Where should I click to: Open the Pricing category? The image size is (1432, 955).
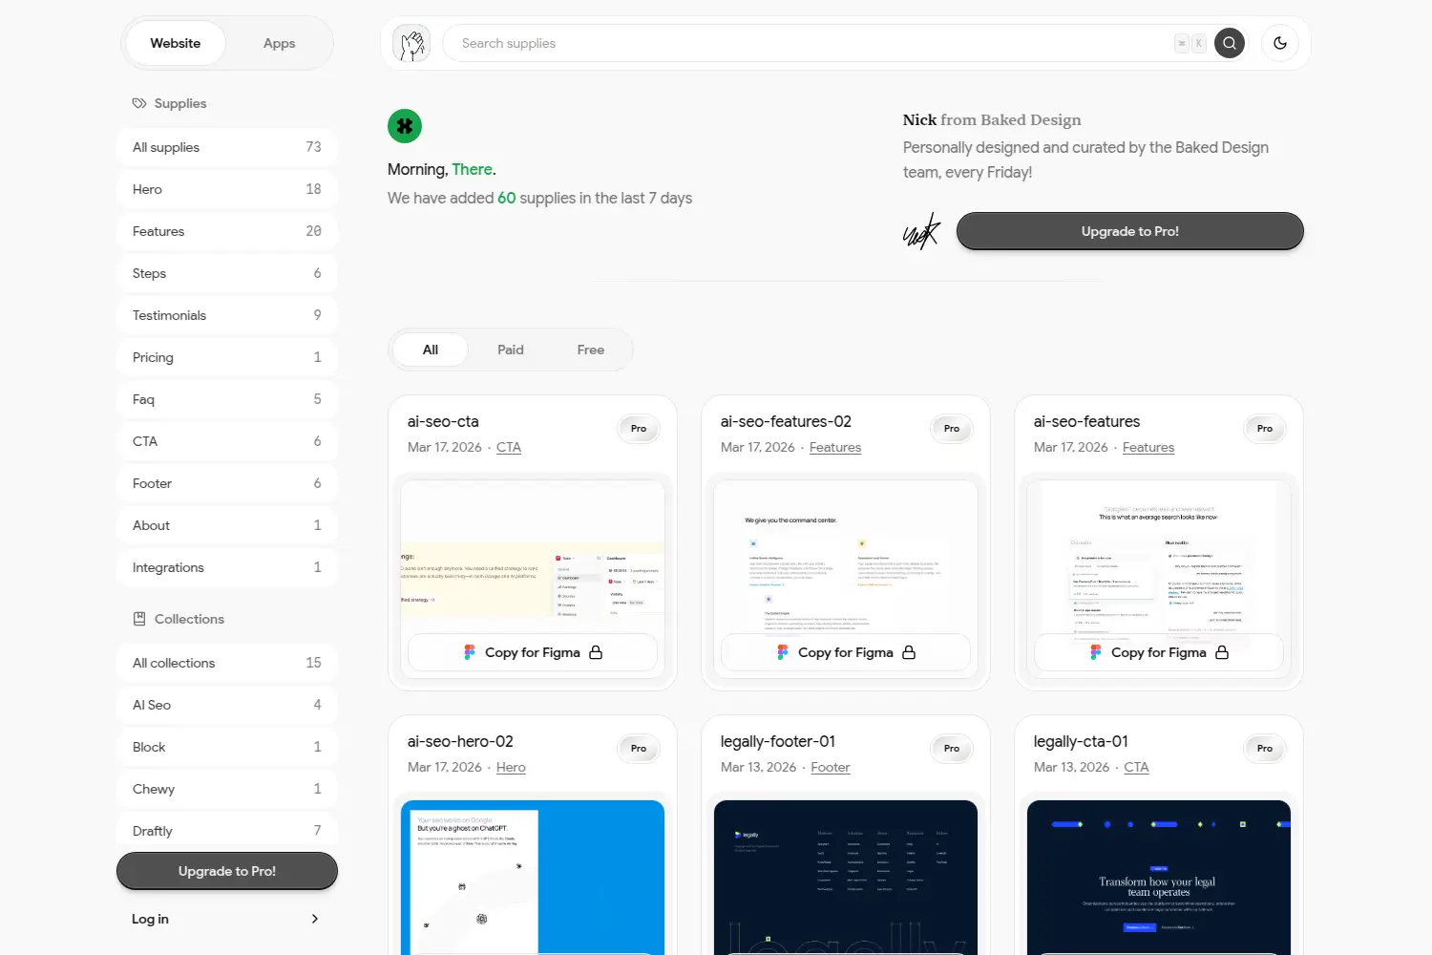coord(227,357)
